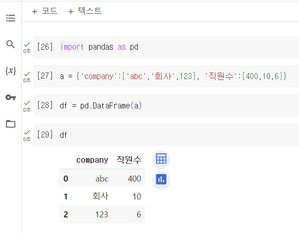Click row index 2 in output table
This screenshot has height=233, width=299.
(x=66, y=215)
